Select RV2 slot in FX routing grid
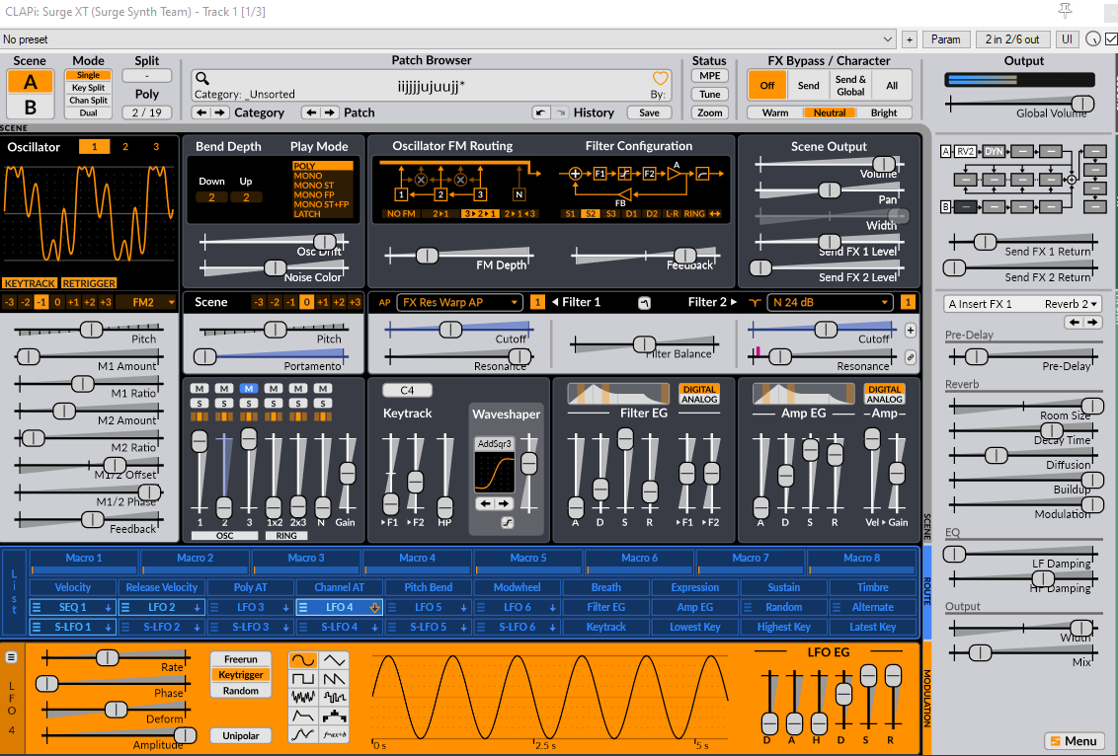 pos(966,151)
